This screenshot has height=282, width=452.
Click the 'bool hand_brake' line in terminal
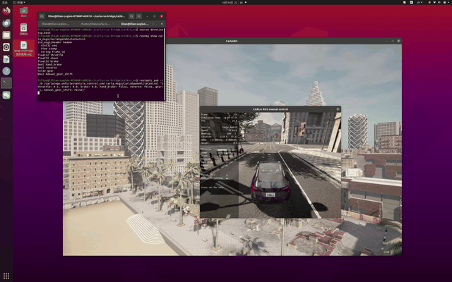[x=49, y=64]
